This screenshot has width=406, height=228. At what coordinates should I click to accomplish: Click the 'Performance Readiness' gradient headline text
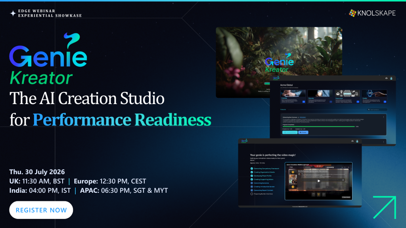(x=122, y=120)
